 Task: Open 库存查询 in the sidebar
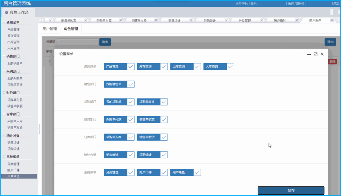[13, 36]
